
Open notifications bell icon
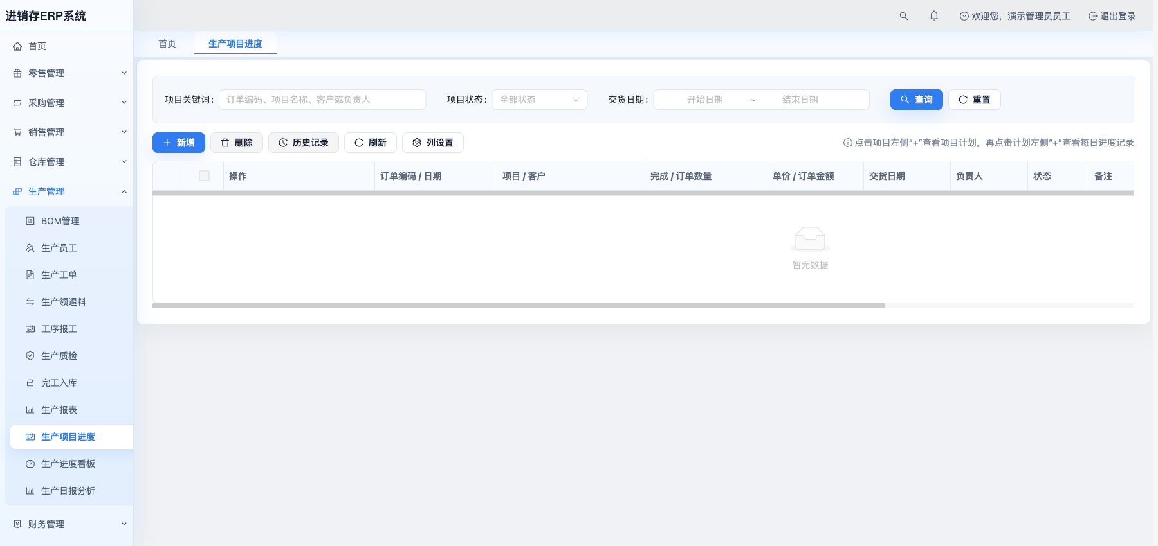point(934,16)
